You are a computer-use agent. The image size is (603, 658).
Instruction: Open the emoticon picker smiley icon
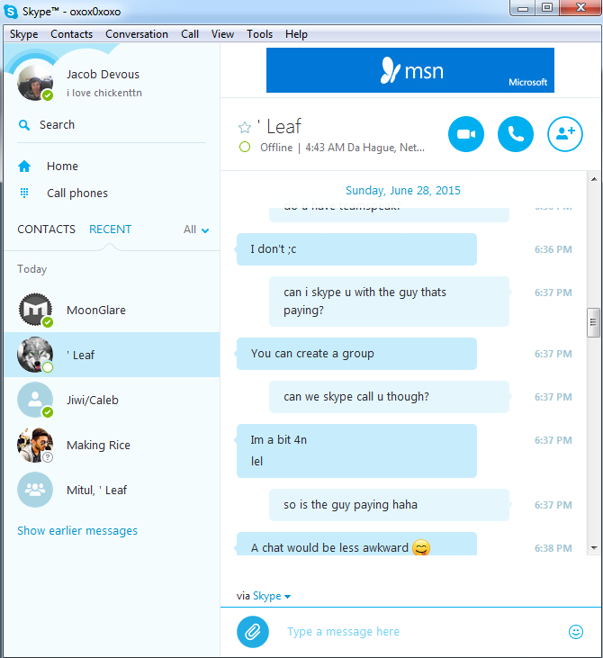click(x=576, y=632)
